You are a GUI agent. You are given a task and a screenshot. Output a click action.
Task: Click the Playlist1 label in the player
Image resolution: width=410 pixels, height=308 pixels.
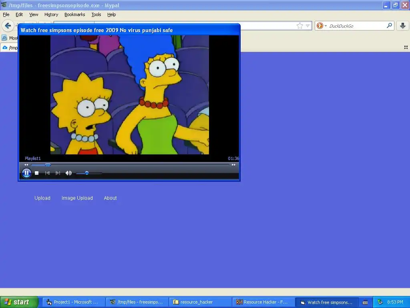coord(33,158)
